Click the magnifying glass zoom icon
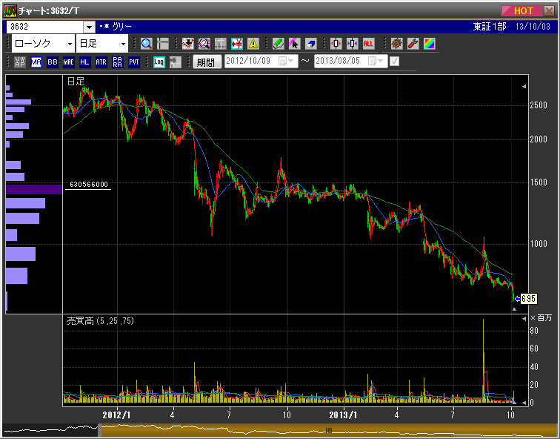The image size is (560, 439). (147, 44)
